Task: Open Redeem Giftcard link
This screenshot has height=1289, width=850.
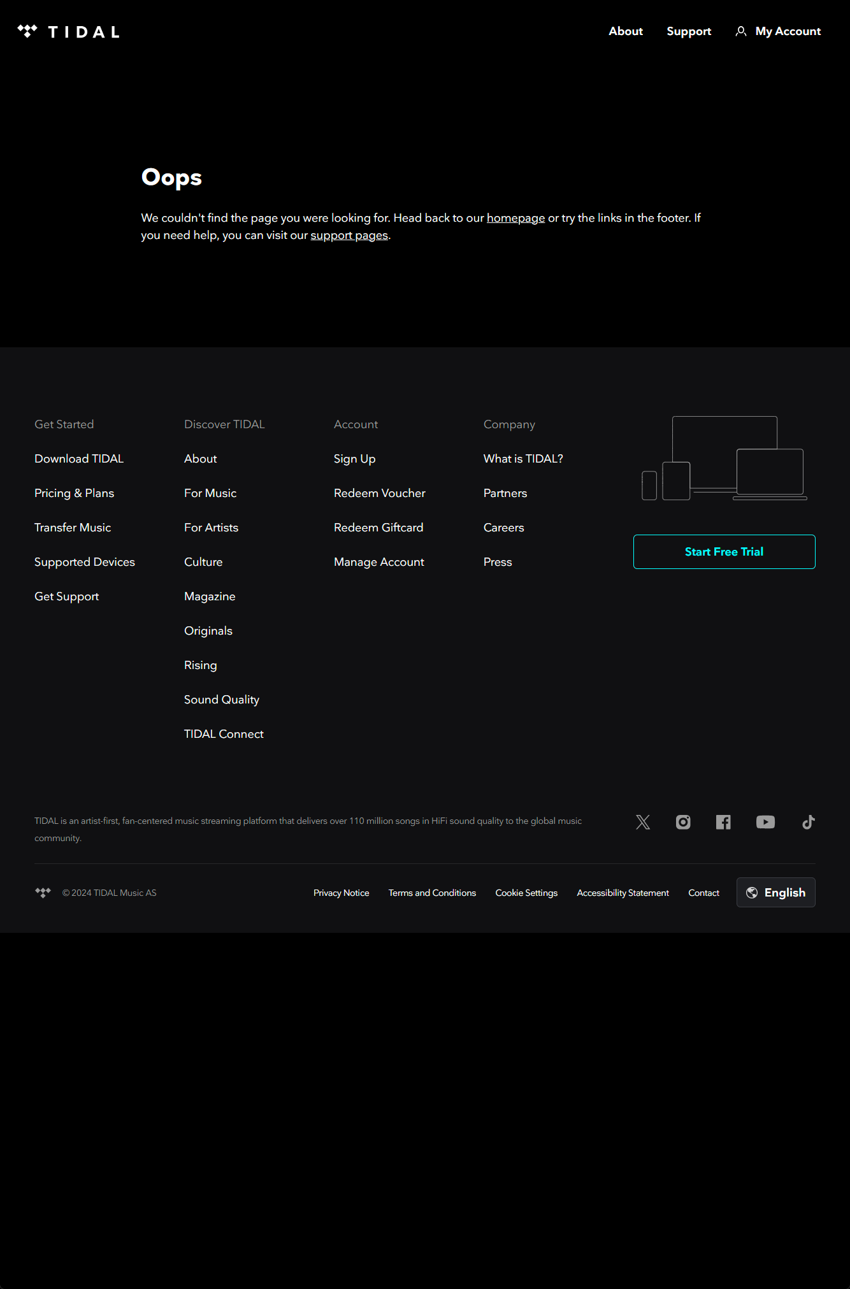Action: click(378, 528)
